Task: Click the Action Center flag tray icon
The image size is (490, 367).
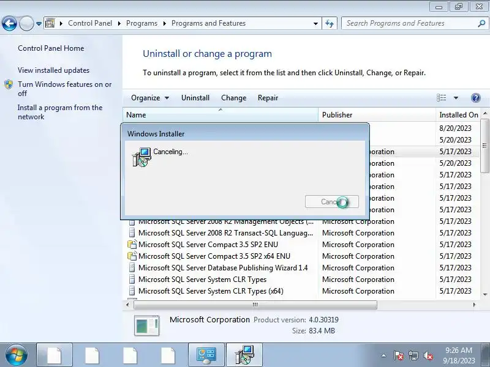Action: click(399, 355)
